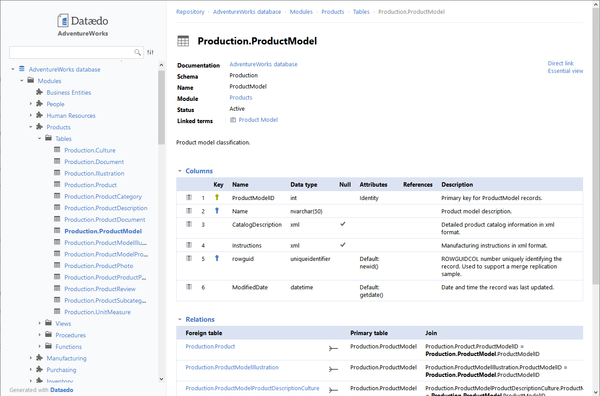
Task: Open the Production.ProductModelIllustration relation link
Action: click(x=232, y=367)
